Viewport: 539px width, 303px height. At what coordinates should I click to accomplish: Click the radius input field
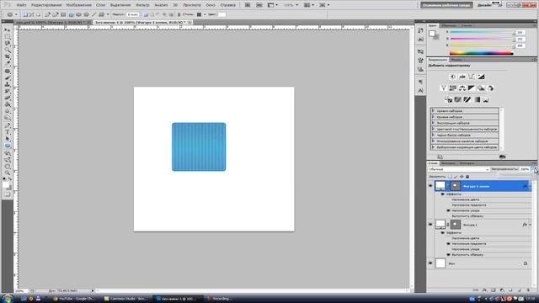[133, 15]
